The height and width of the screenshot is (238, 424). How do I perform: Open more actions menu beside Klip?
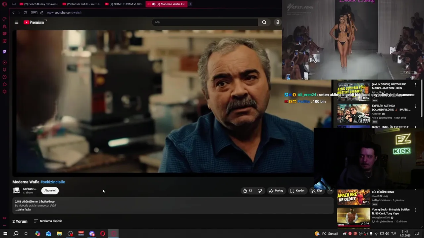coord(330,191)
